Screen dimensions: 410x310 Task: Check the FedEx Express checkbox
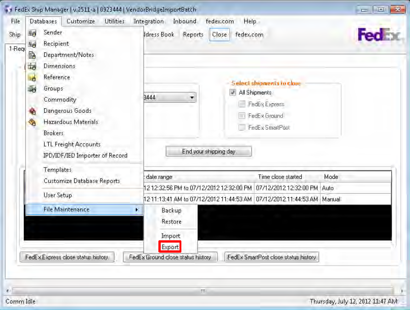coord(242,104)
